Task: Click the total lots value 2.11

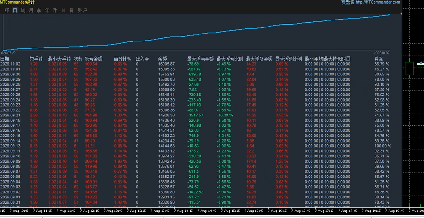Action: pos(34,69)
